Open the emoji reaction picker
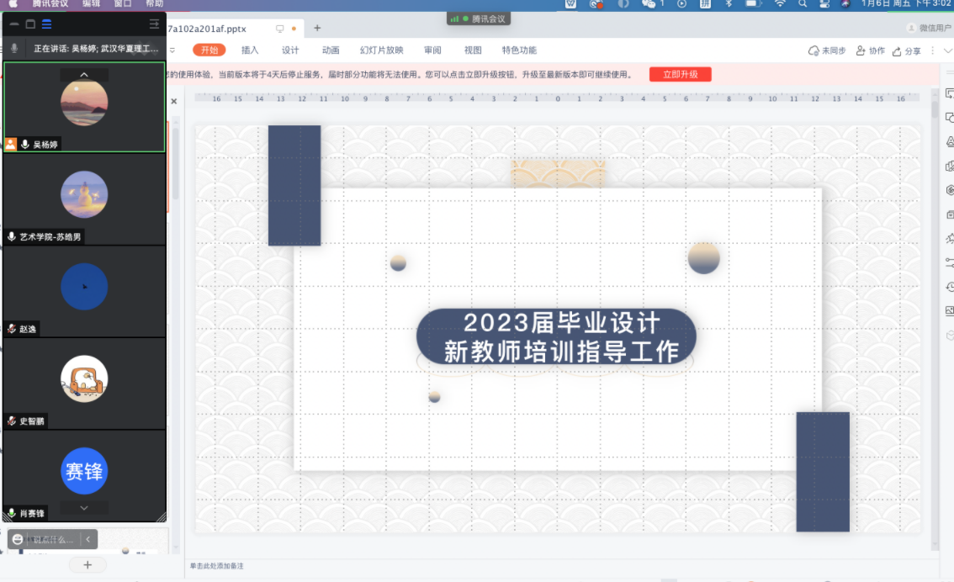Image resolution: width=954 pixels, height=582 pixels. (x=18, y=539)
